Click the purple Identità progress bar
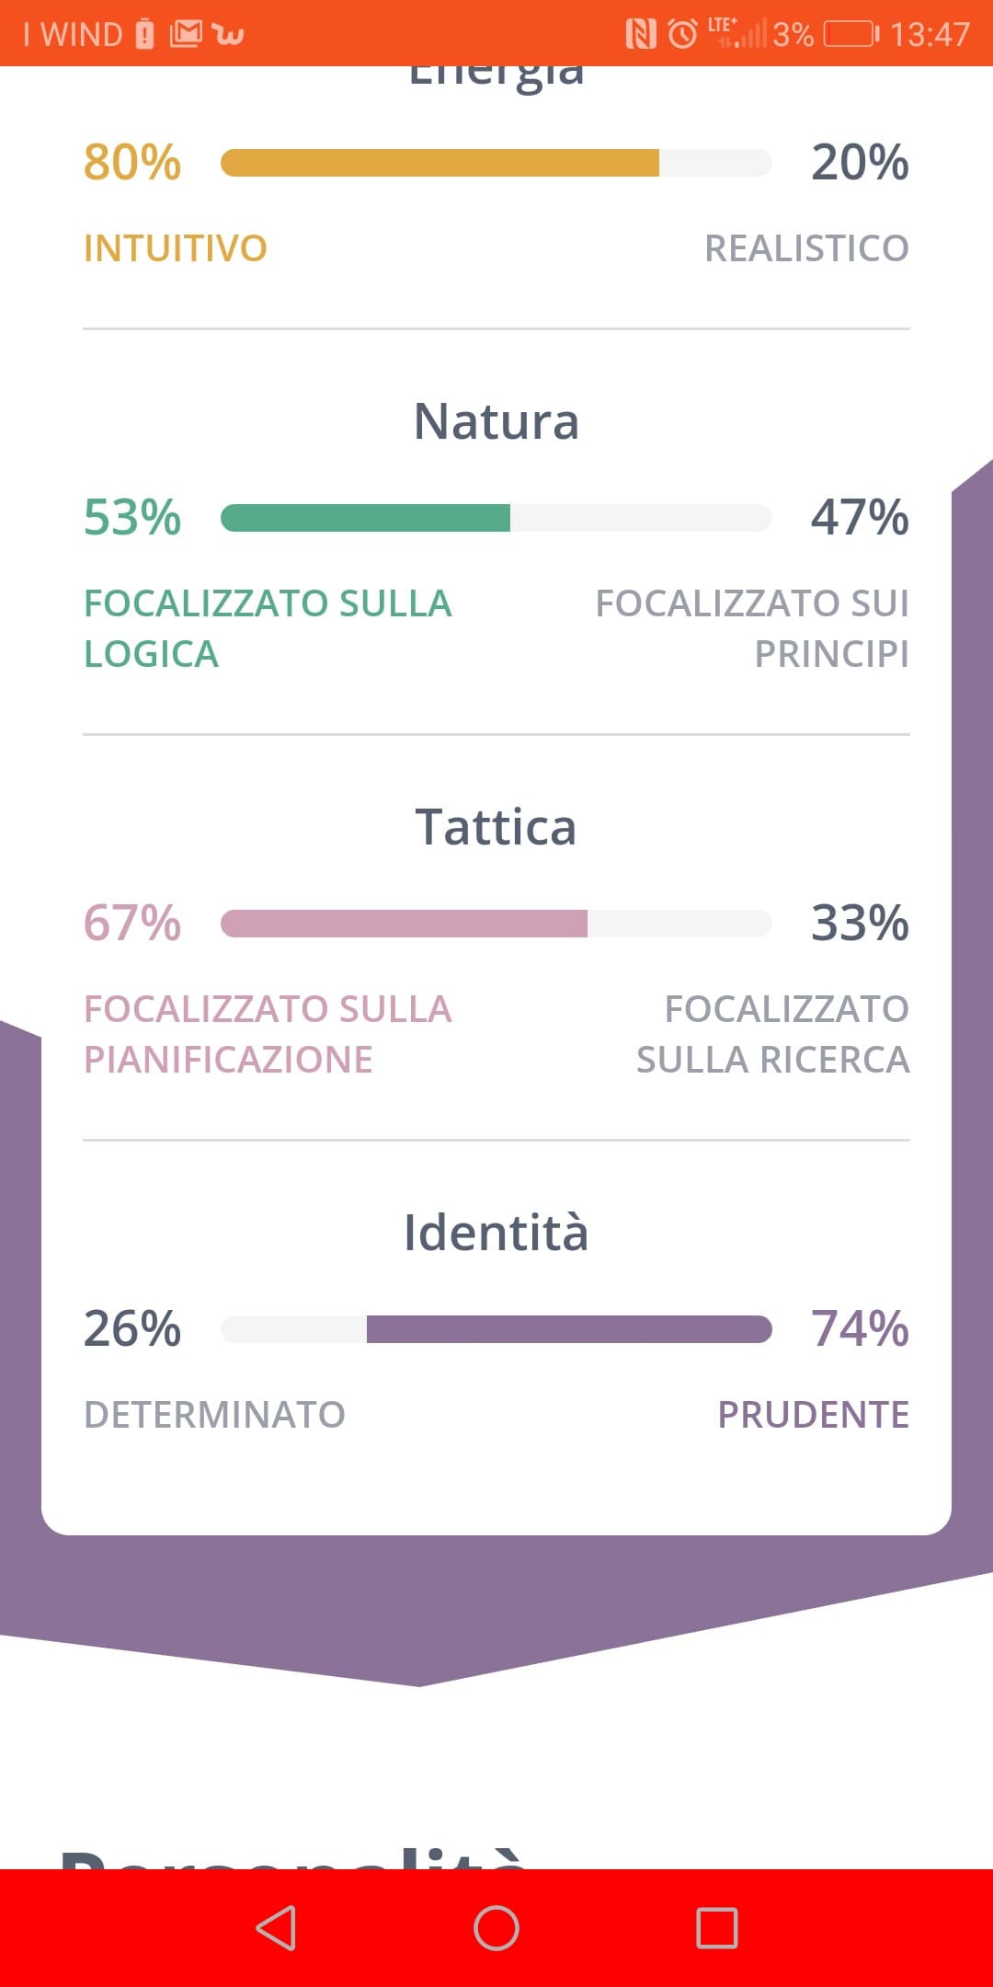The height and width of the screenshot is (1987, 993). [x=496, y=1329]
